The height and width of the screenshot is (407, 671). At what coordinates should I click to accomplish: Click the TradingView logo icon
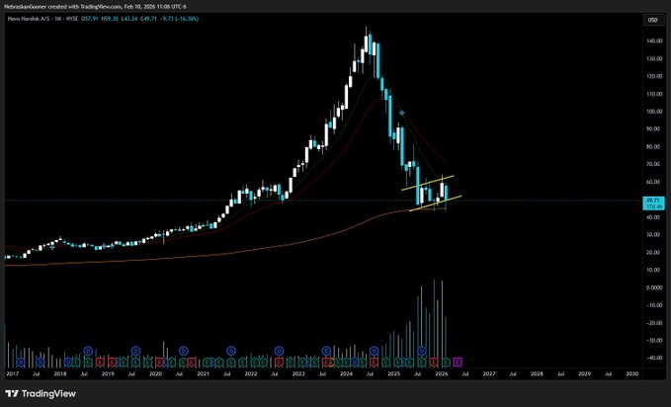click(12, 394)
